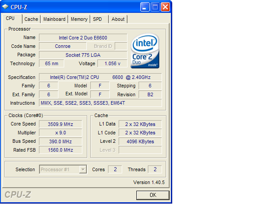This screenshot has height=204, width=255.
Task: Click the Rated FSB label
Action: [x=24, y=150]
